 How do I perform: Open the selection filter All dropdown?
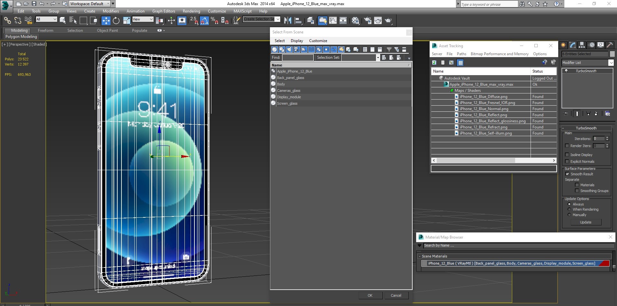[46, 20]
